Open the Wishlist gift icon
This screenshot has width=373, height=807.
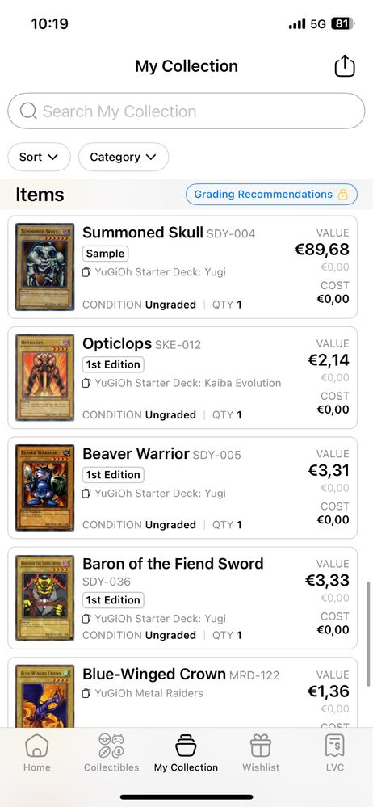[x=261, y=746]
